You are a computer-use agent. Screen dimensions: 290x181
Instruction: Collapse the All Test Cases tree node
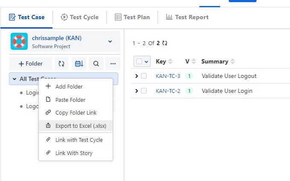click(15, 79)
